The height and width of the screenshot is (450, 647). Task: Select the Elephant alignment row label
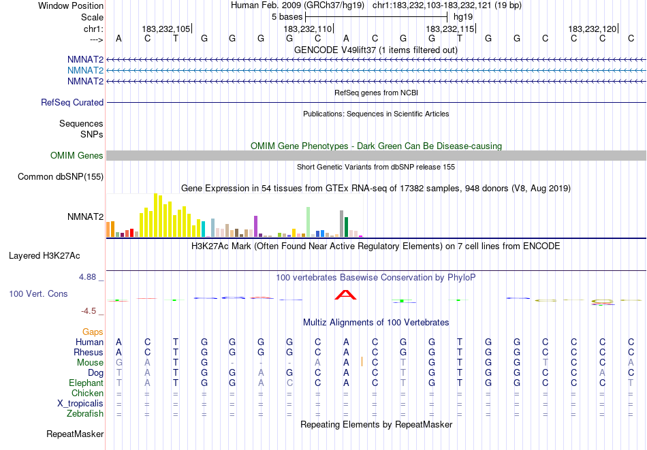(86, 383)
